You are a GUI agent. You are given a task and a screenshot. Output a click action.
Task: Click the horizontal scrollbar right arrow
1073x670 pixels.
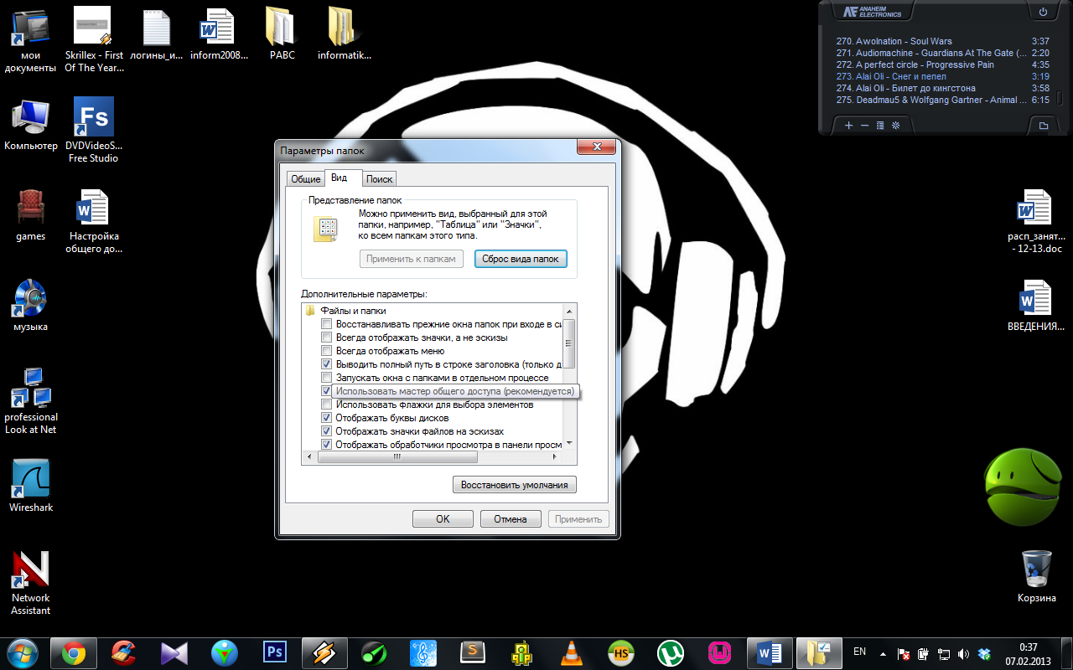coord(554,457)
